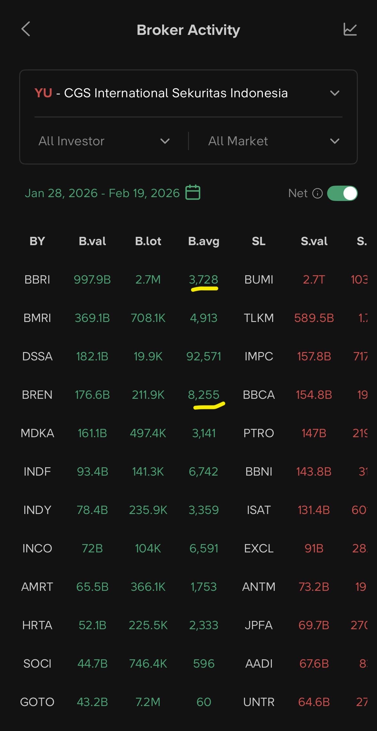Click the S.val column header
Image resolution: width=377 pixels, height=731 pixels.
(314, 241)
